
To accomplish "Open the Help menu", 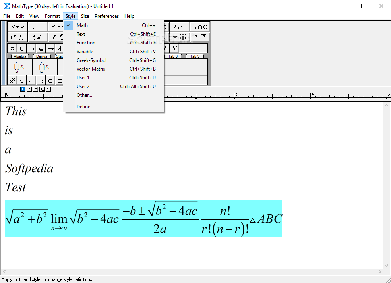I will click(129, 16).
